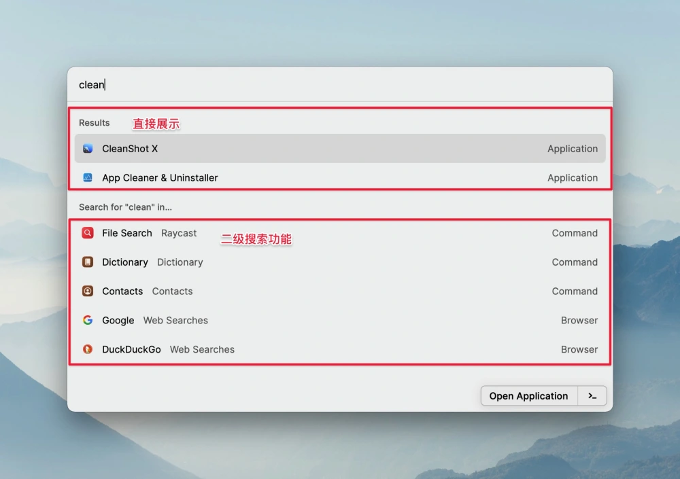Click the App Cleaner & Uninstaller icon
Image resolution: width=680 pixels, height=479 pixels.
tap(88, 178)
